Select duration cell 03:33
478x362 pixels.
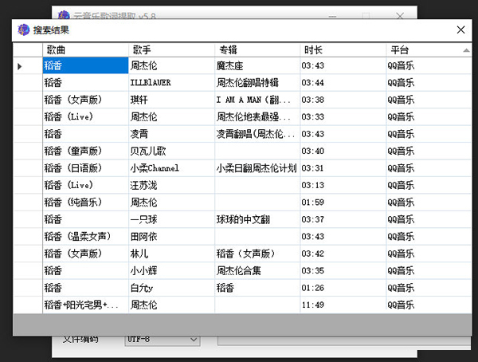(x=343, y=116)
